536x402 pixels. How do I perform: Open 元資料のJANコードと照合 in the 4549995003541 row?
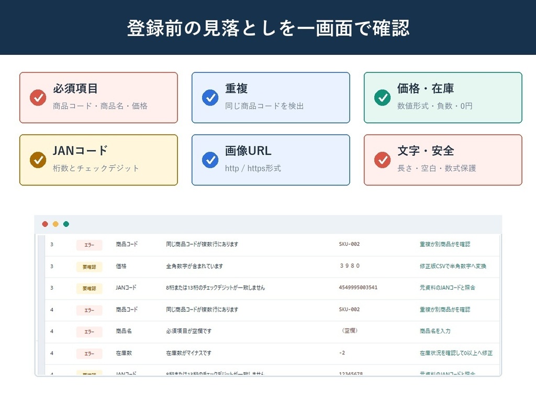pyautogui.click(x=448, y=288)
